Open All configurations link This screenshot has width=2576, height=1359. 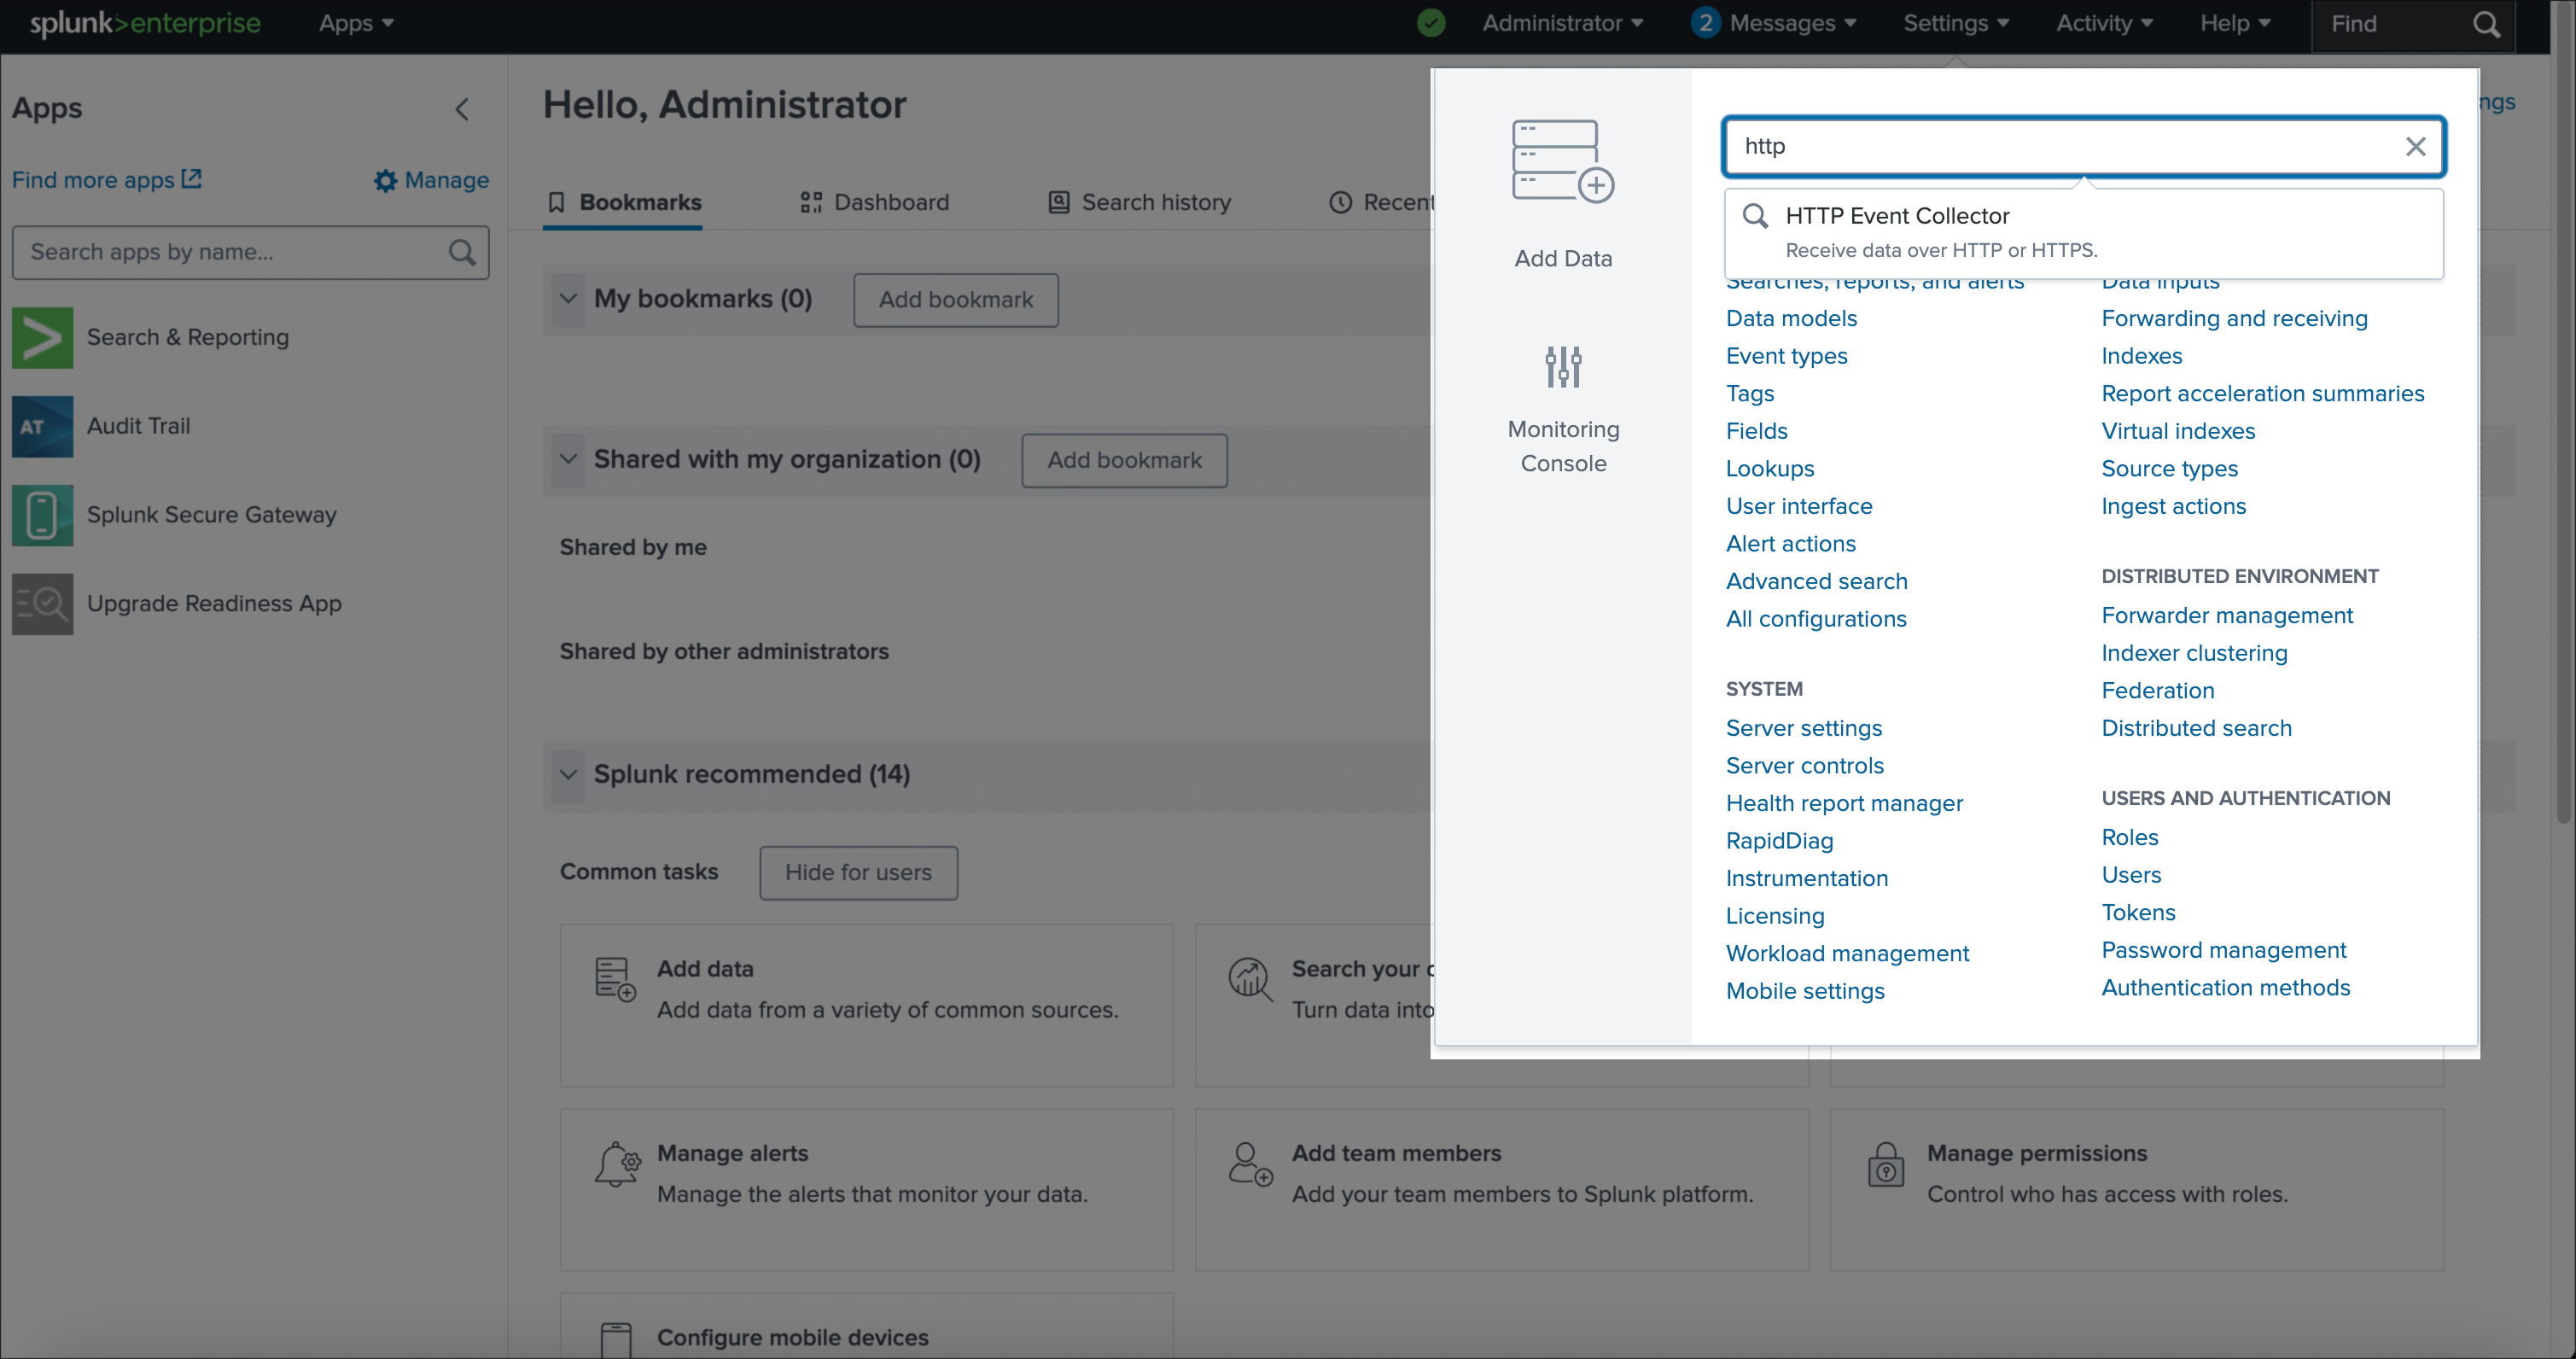pyautogui.click(x=1815, y=620)
